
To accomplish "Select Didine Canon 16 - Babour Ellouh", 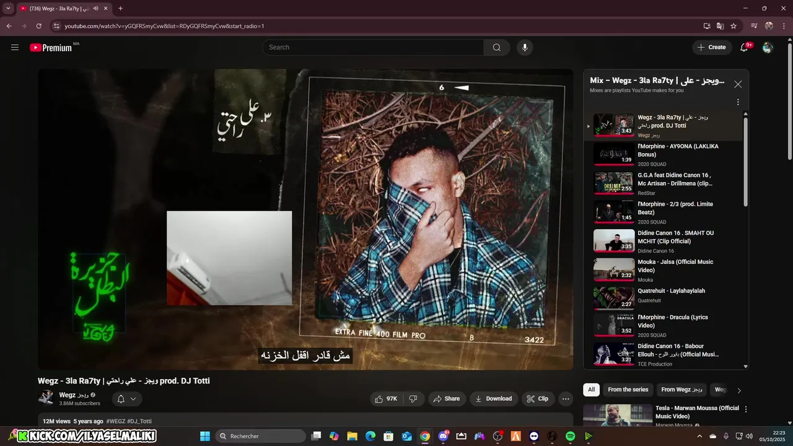I will 663,354.
